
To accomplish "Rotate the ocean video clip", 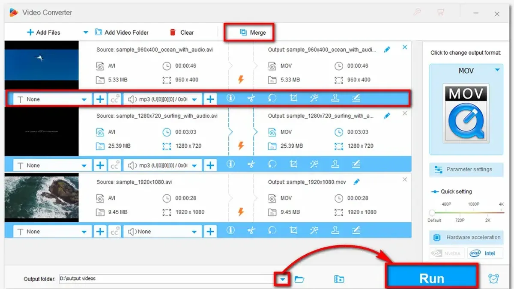I will click(272, 98).
